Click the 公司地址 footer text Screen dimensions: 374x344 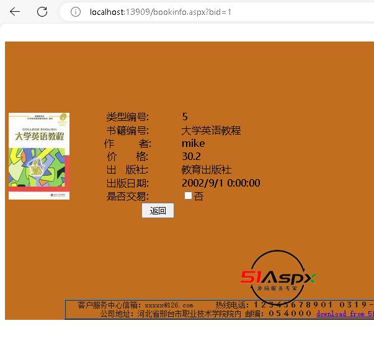171,314
